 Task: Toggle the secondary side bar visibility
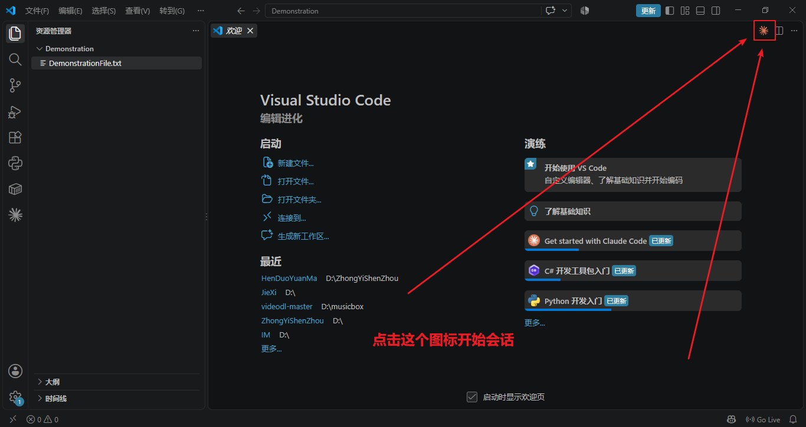tap(716, 11)
